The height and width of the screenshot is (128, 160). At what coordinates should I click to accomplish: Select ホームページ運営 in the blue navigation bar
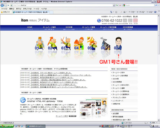[89, 28]
